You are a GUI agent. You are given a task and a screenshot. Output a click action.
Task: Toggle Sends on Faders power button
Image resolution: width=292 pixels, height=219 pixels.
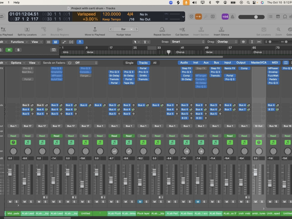click(70, 63)
